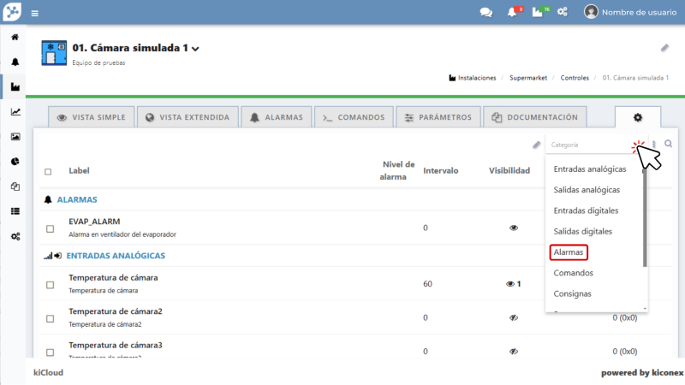
Task: Expand the 01. Cámara simulada 1 dropdown
Action: tap(195, 50)
